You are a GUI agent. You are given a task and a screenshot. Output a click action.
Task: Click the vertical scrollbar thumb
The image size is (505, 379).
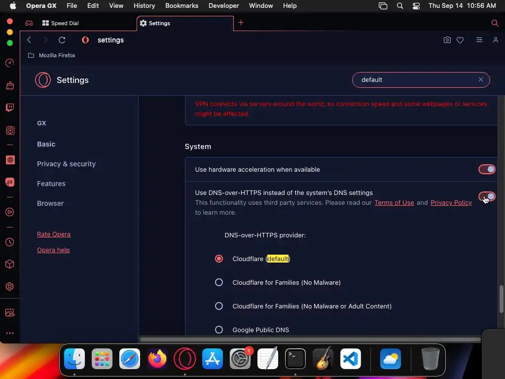[x=501, y=299]
